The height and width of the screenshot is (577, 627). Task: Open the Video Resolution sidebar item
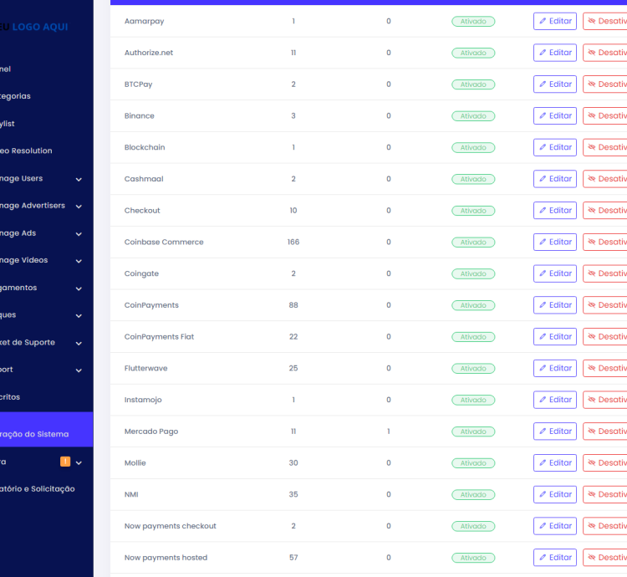27,151
